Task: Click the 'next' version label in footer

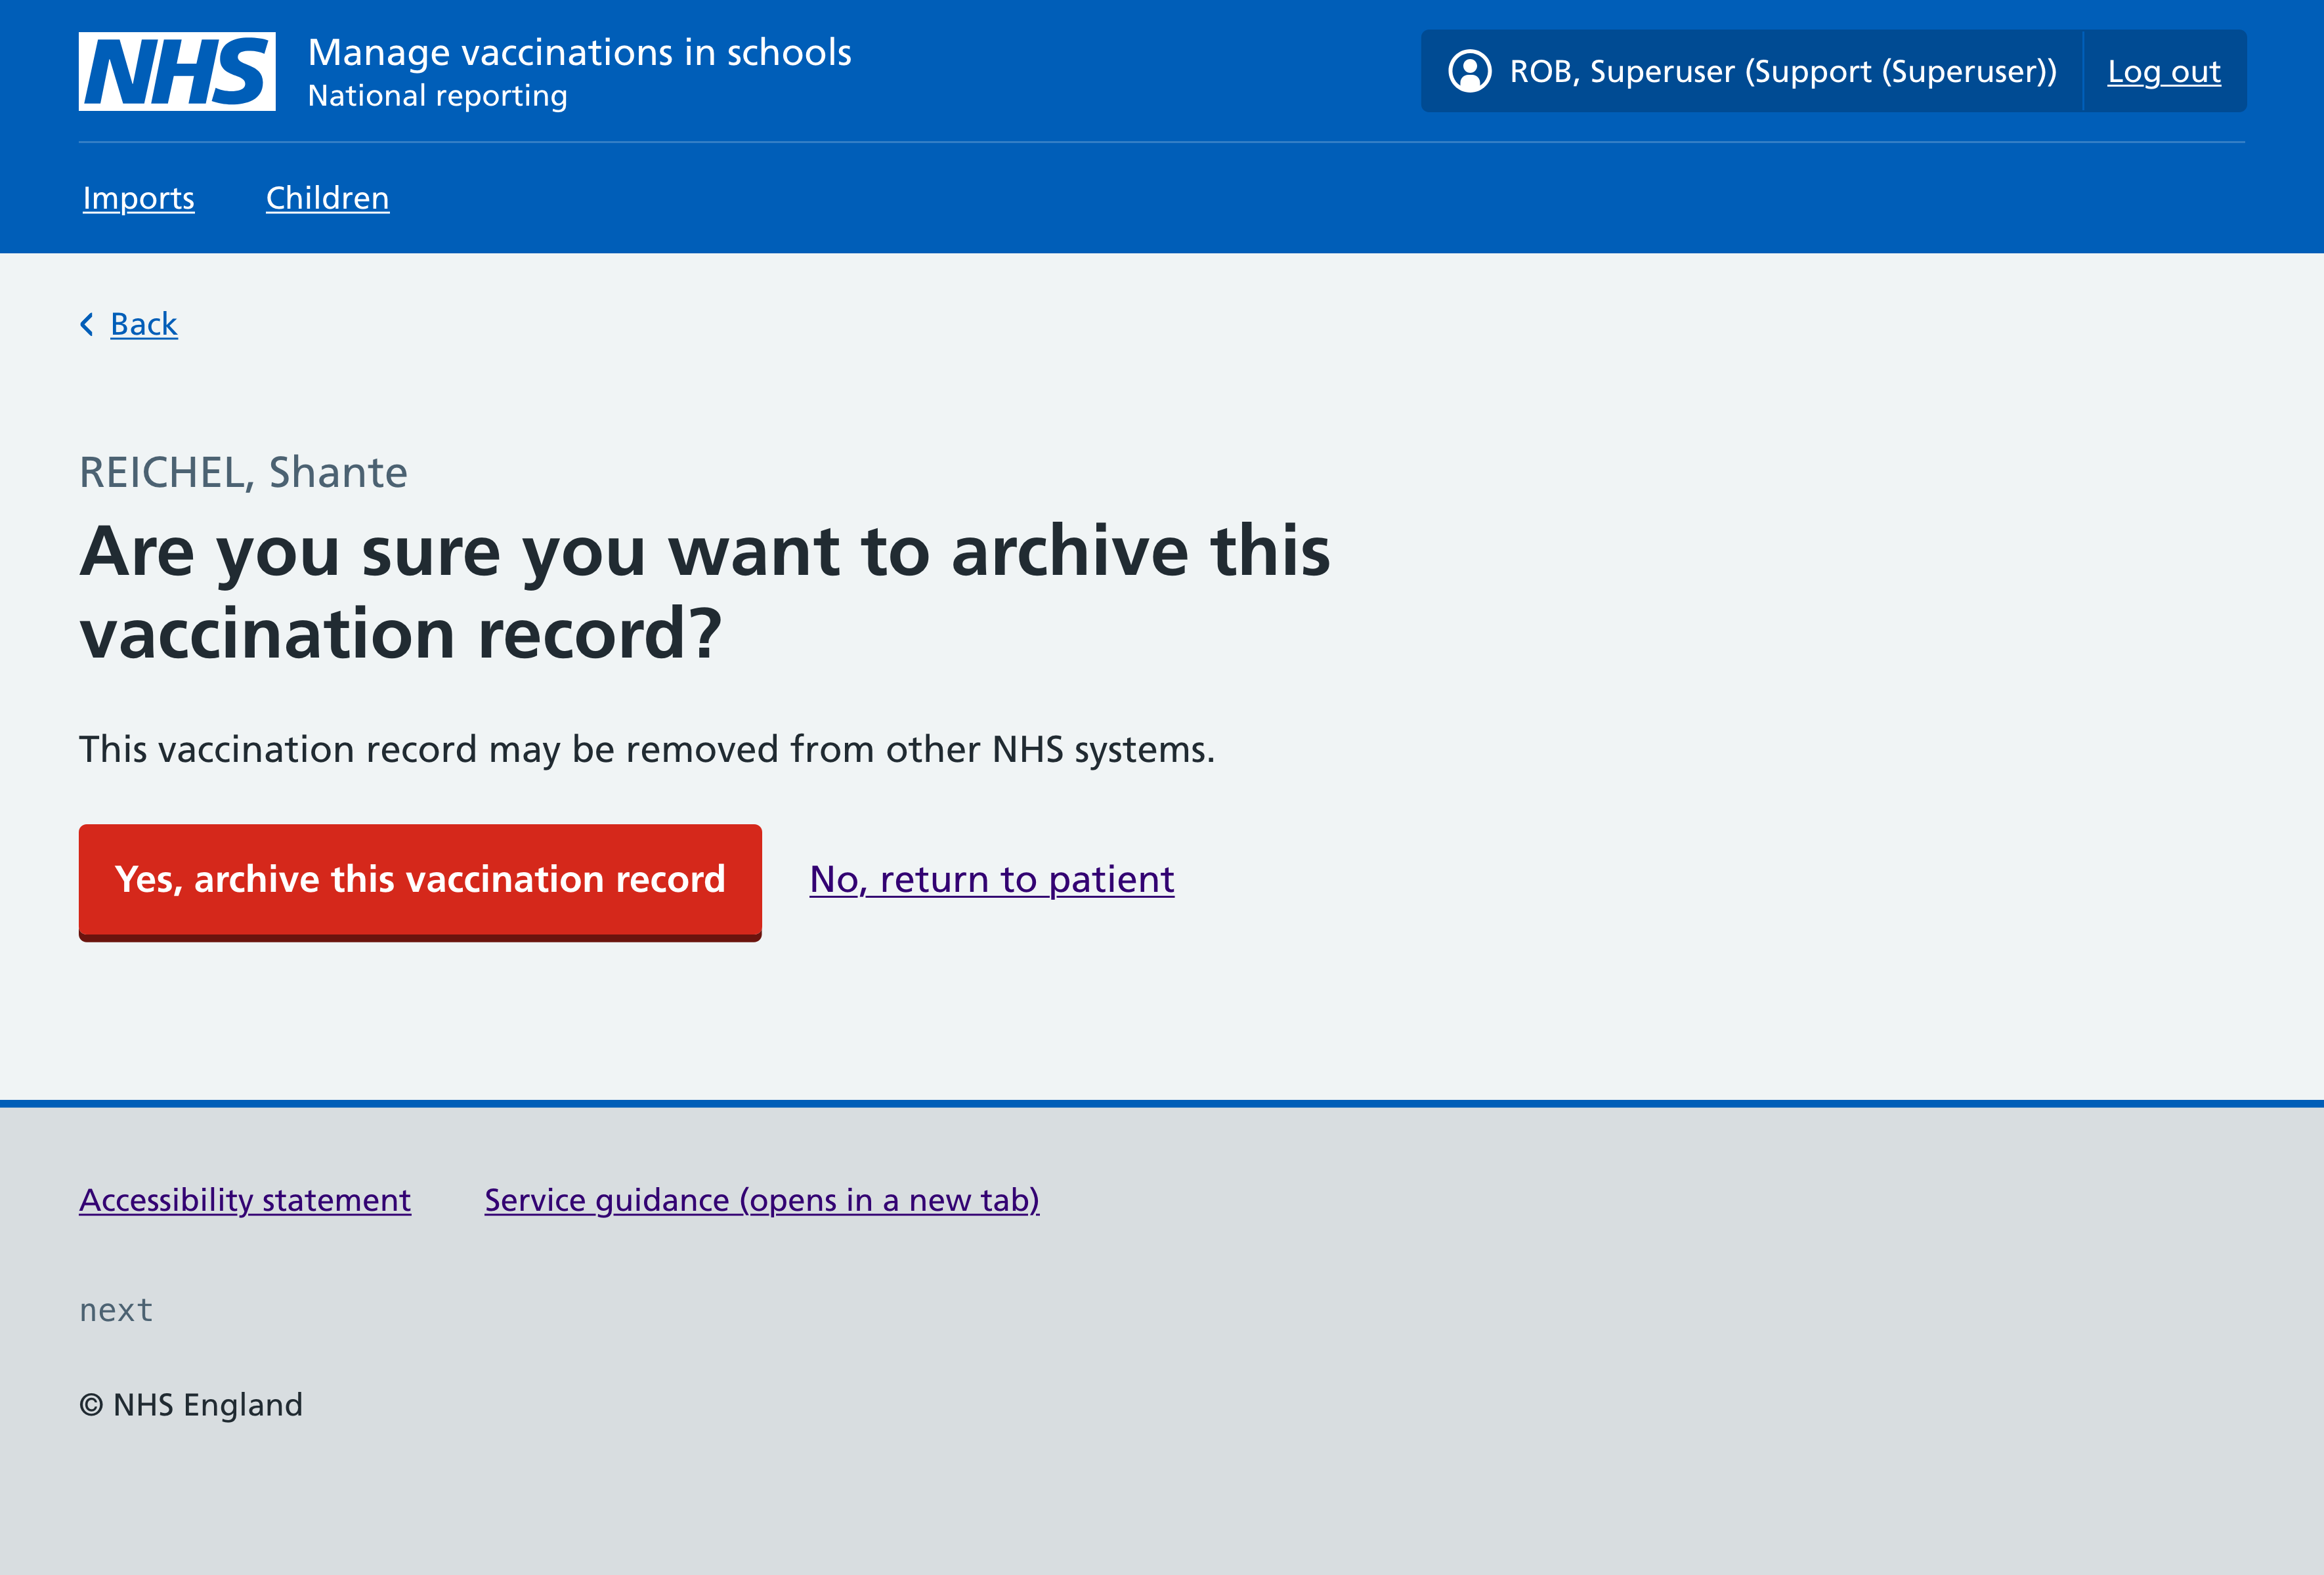Action: point(116,1309)
